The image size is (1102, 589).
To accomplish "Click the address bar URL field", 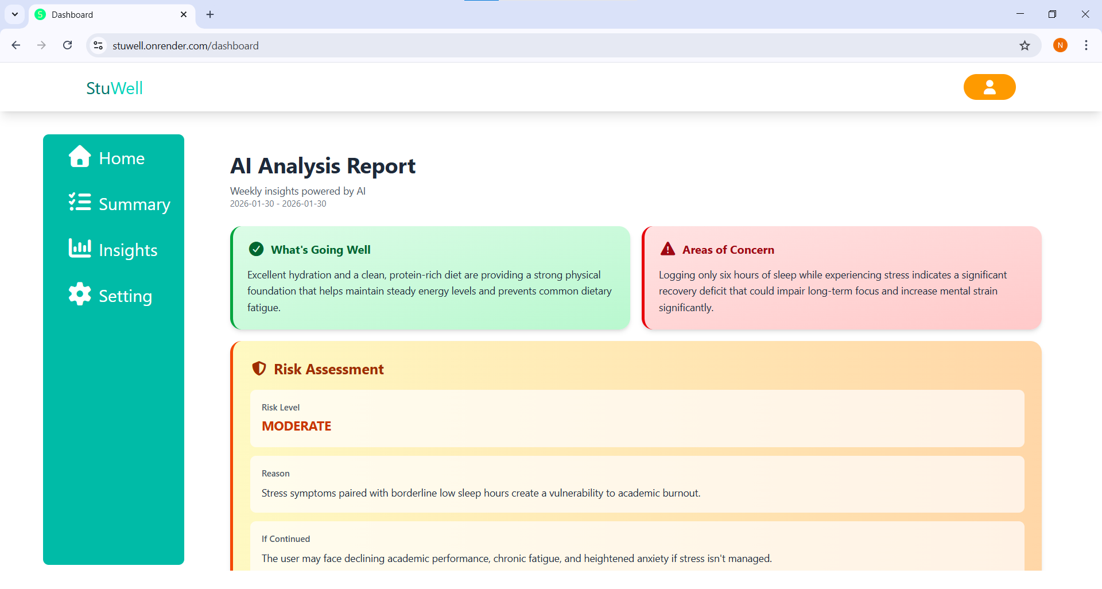I will [562, 45].
